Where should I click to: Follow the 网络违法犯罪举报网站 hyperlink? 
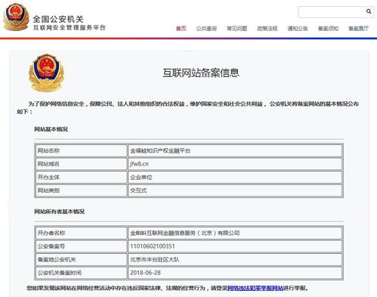tap(255, 288)
